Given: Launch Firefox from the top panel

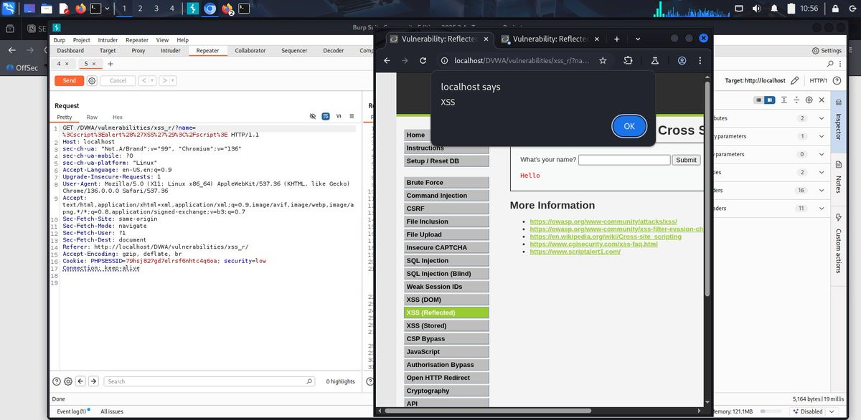Looking at the screenshot, I should 80,9.
